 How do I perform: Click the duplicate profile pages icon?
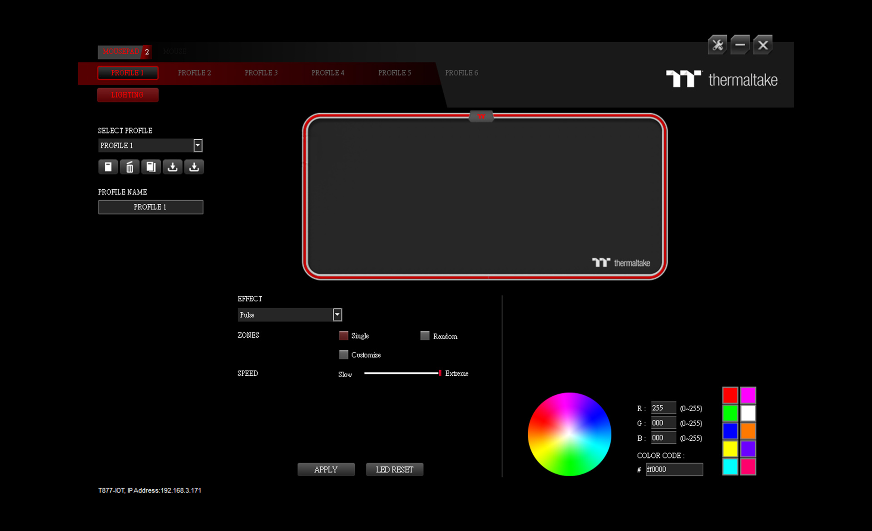[x=151, y=167]
